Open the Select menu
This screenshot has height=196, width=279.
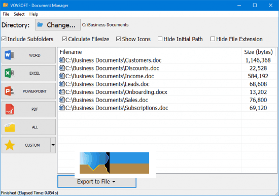[19, 14]
